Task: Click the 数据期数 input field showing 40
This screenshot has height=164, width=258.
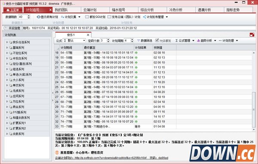Action: point(23,17)
